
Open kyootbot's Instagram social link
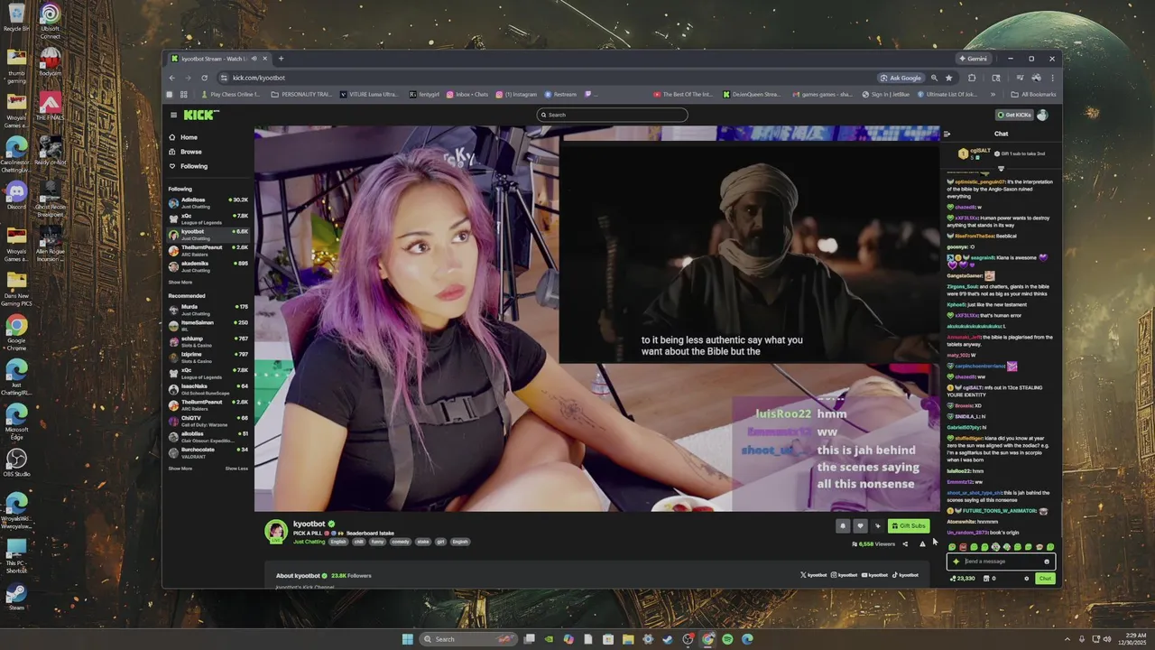click(x=845, y=575)
